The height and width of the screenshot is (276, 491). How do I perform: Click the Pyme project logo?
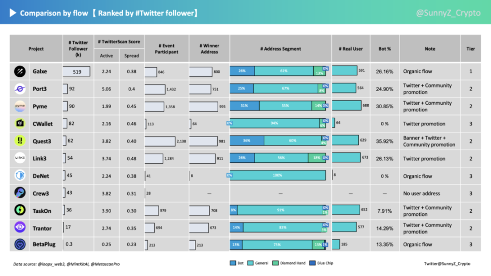pos(20,107)
